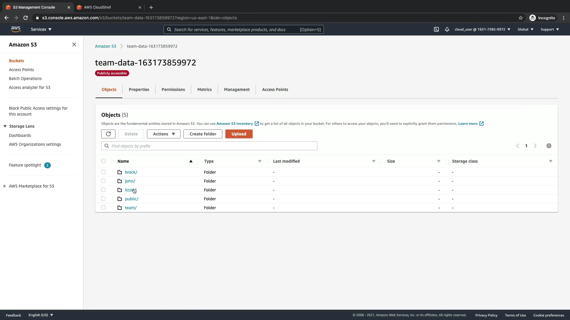
Task: Click the refresh objects button
Action: (x=108, y=134)
